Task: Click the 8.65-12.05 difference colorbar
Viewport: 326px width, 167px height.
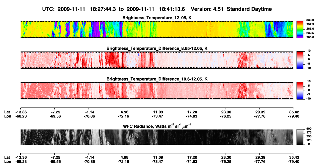Action: 300,60
